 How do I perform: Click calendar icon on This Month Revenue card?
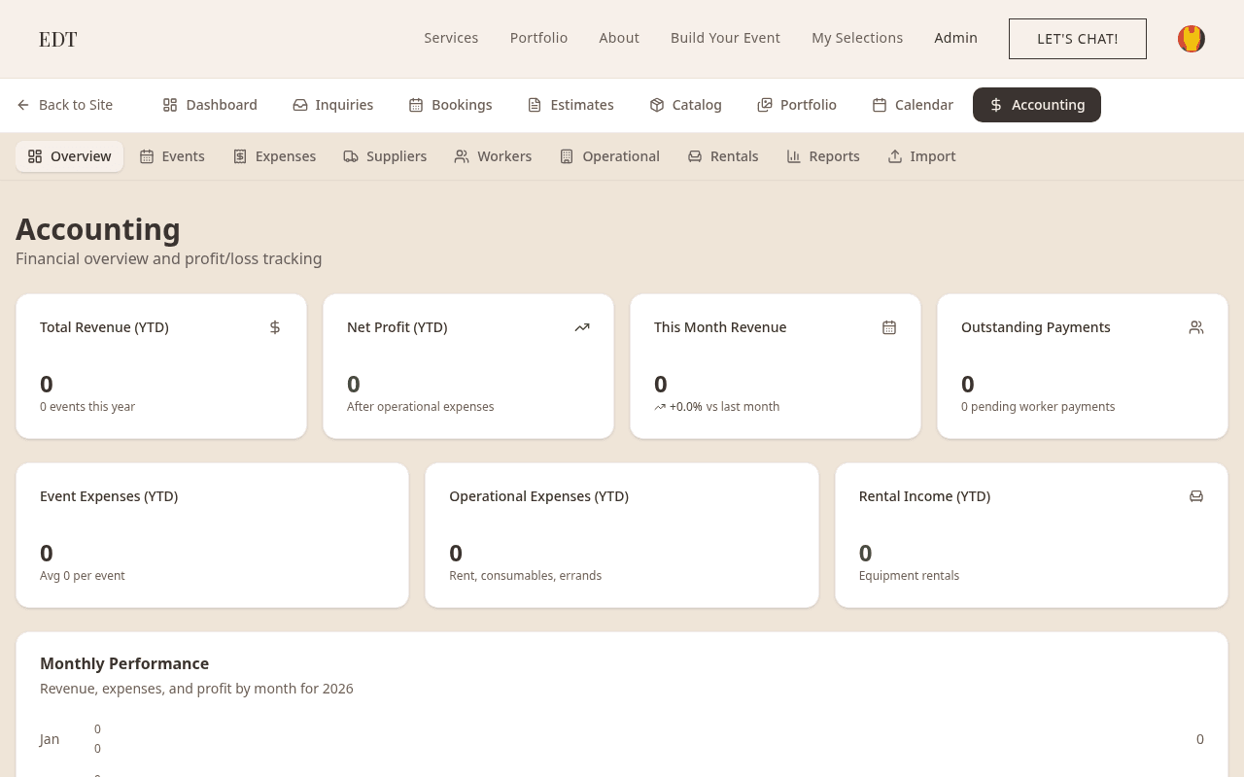point(889,327)
